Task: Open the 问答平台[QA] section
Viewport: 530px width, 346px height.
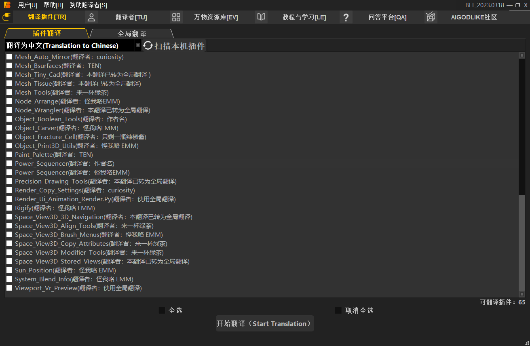Action: coord(388,17)
